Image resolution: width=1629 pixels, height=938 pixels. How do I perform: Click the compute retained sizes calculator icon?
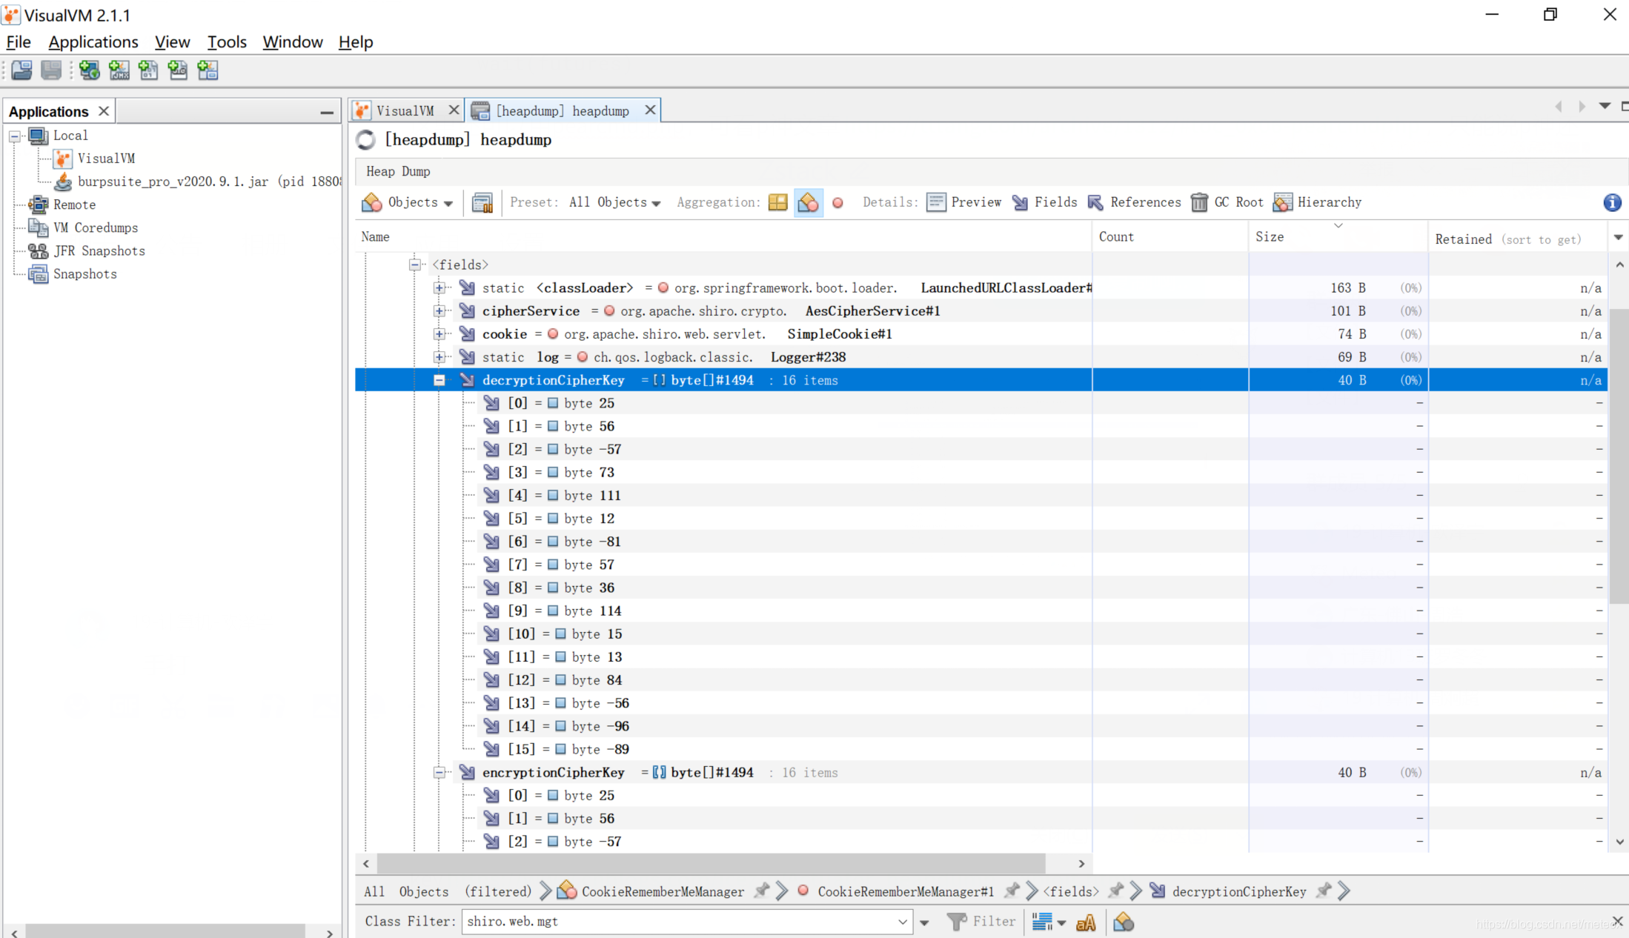(482, 202)
